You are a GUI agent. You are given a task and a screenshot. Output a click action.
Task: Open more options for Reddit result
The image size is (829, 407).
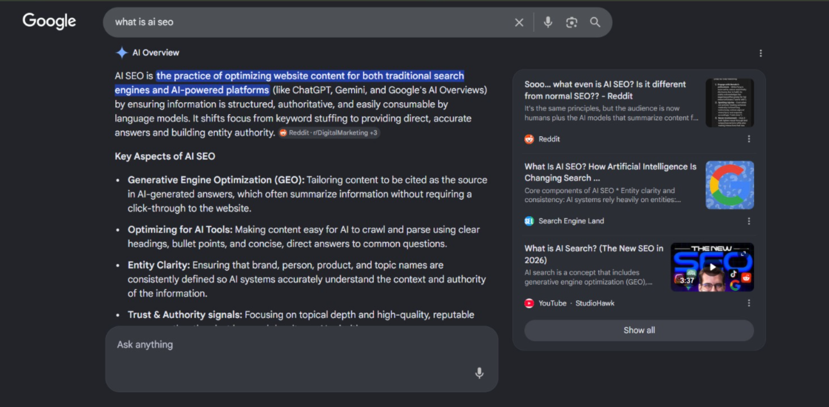coord(749,139)
